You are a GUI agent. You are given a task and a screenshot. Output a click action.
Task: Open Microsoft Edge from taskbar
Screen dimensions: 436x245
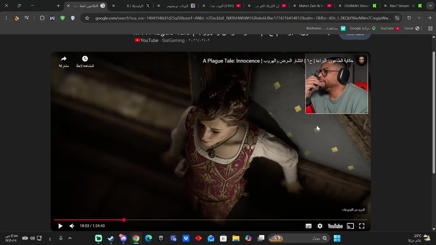[149, 238]
